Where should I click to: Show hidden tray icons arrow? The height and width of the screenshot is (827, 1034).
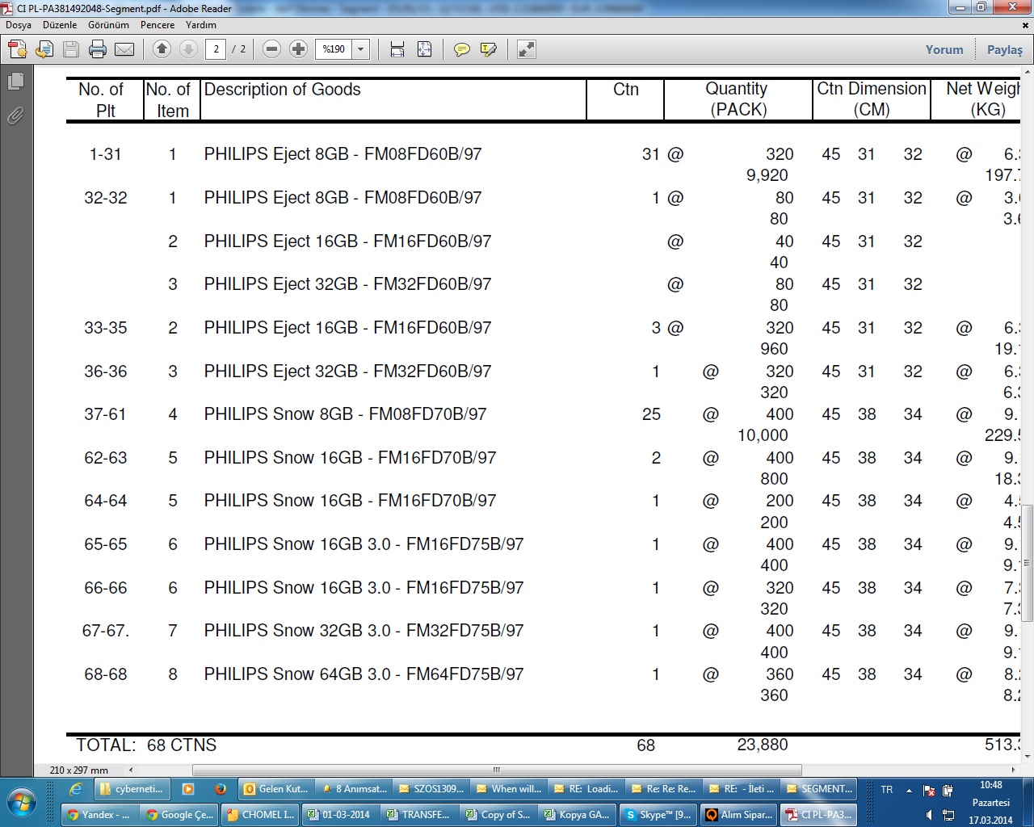tap(909, 791)
